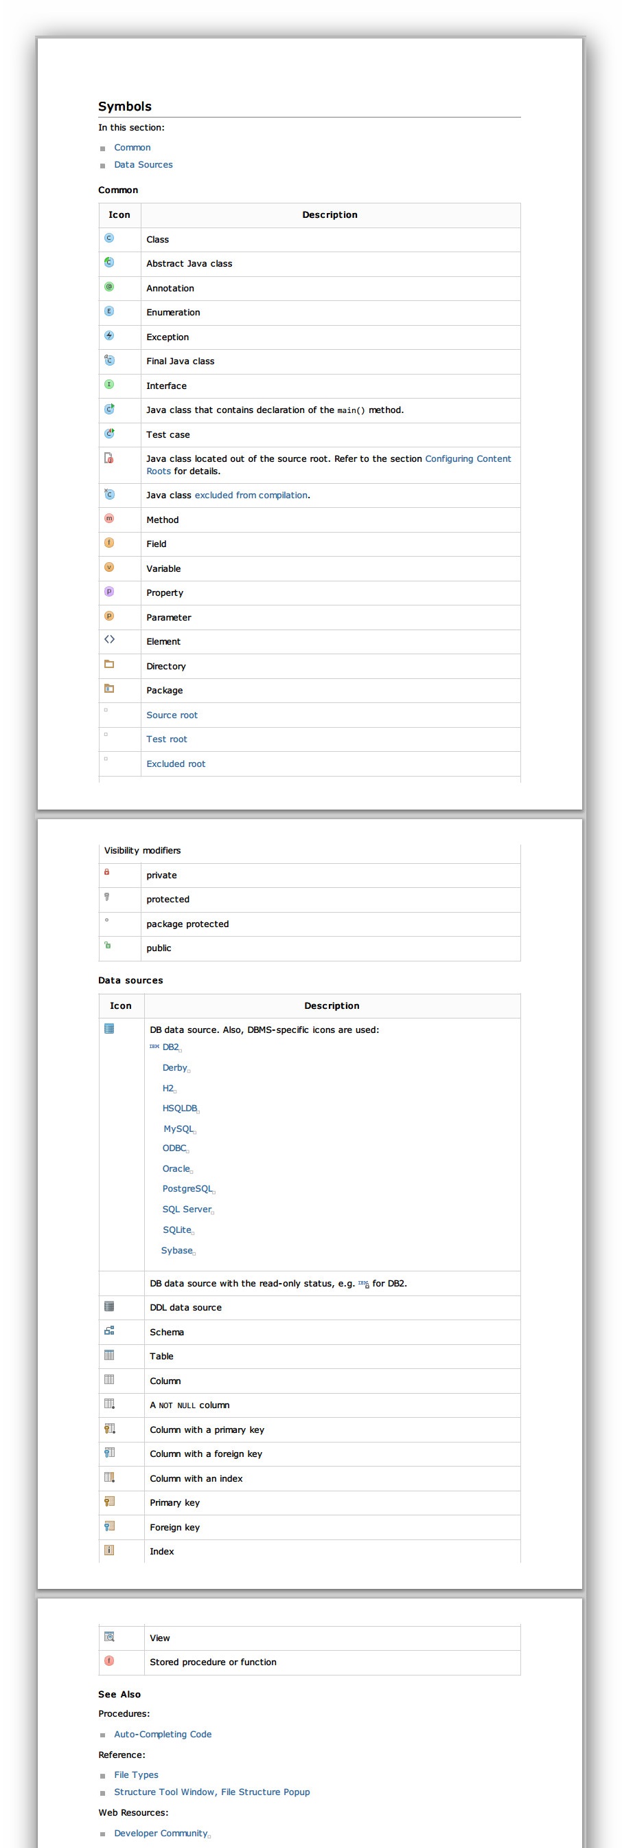The width and height of the screenshot is (622, 1848).
Task: Open the Source root link
Action: (x=172, y=715)
